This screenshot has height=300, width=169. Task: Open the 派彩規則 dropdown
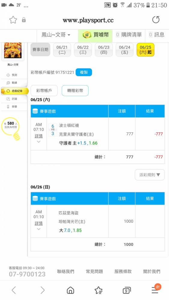pos(150,175)
